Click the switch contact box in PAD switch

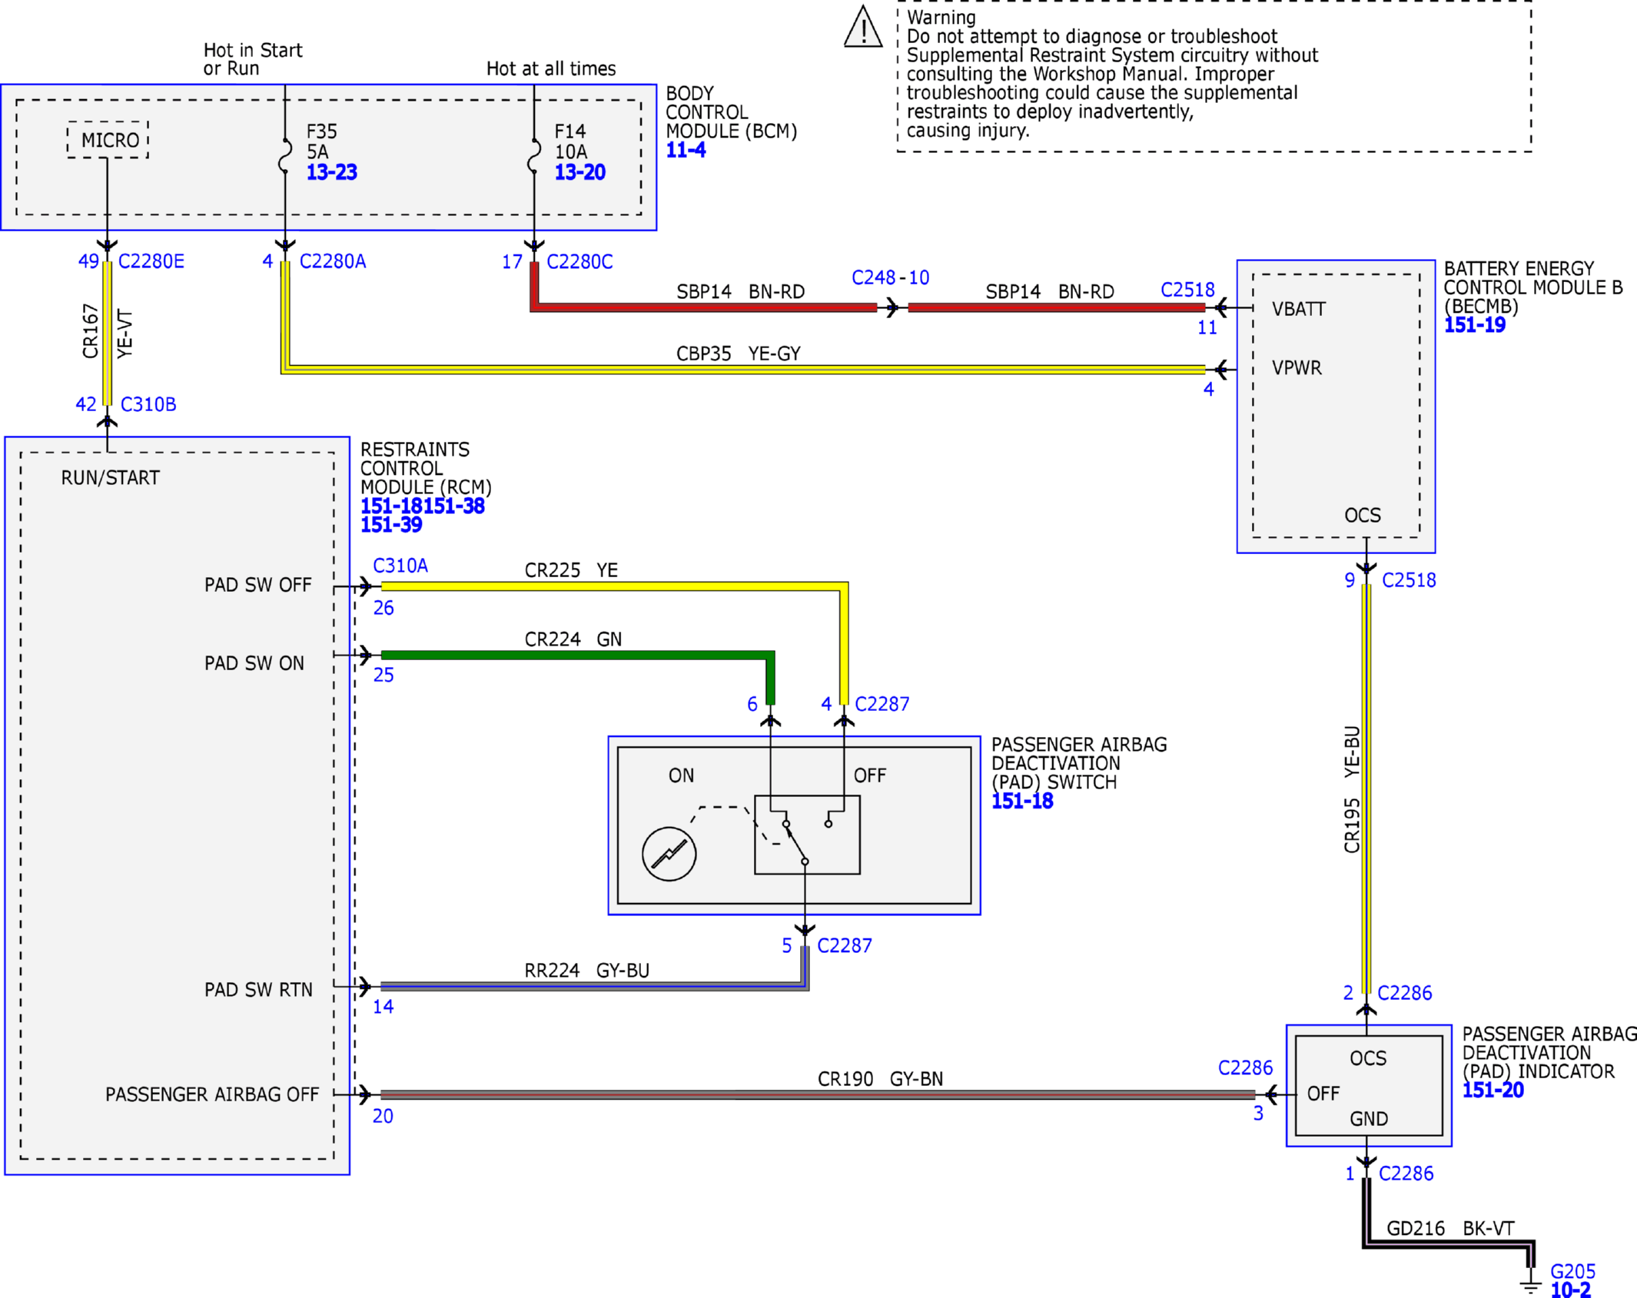pyautogui.click(x=807, y=835)
